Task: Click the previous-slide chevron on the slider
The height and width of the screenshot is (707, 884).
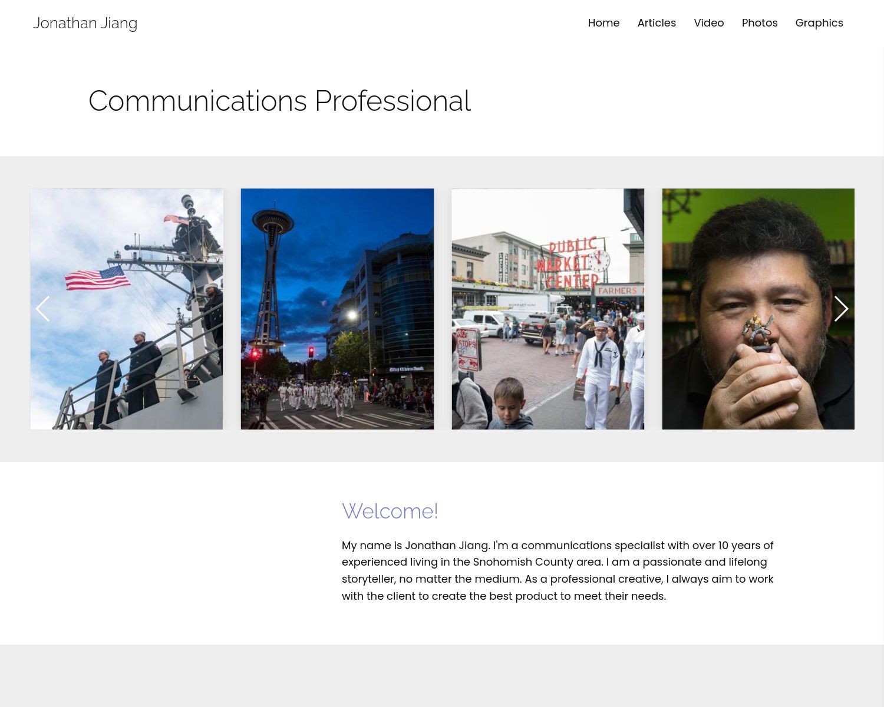Action: click(42, 309)
